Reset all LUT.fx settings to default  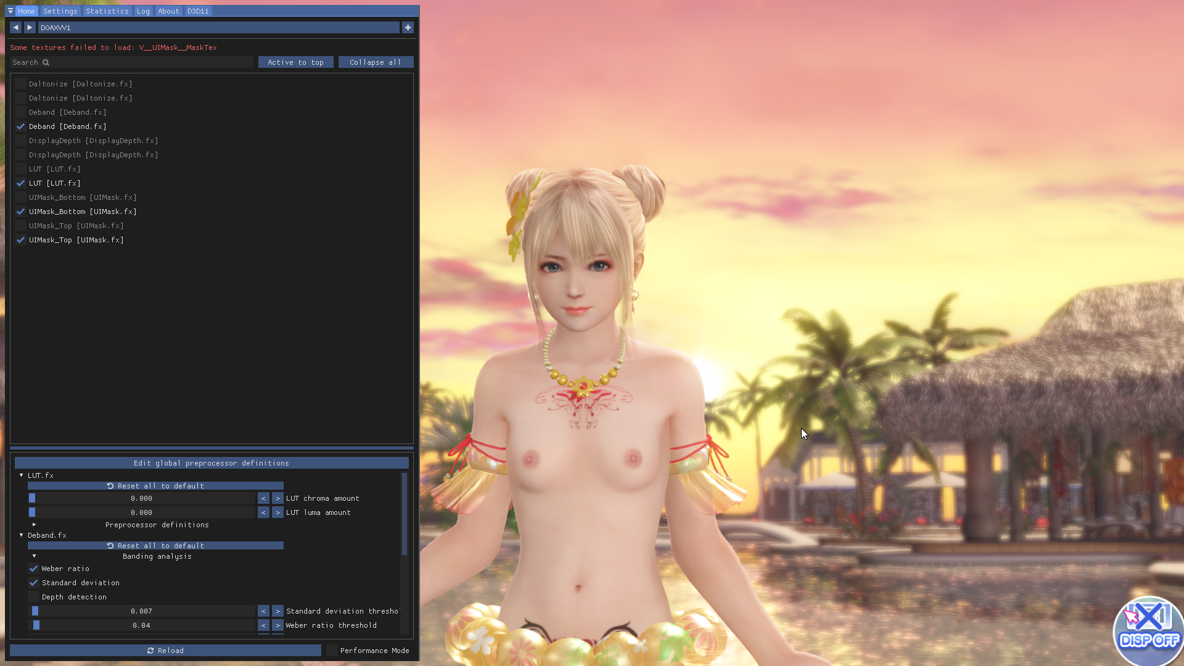click(155, 486)
